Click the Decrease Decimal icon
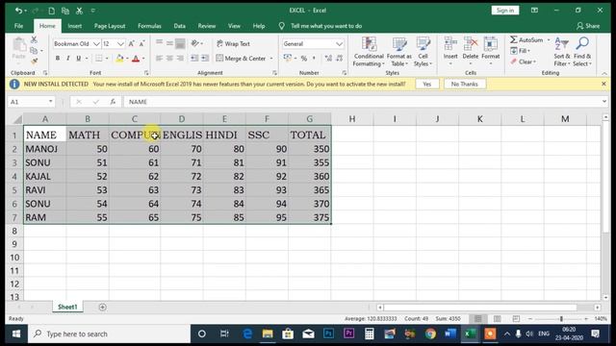Viewport: 616px width, 346px height. [340, 59]
